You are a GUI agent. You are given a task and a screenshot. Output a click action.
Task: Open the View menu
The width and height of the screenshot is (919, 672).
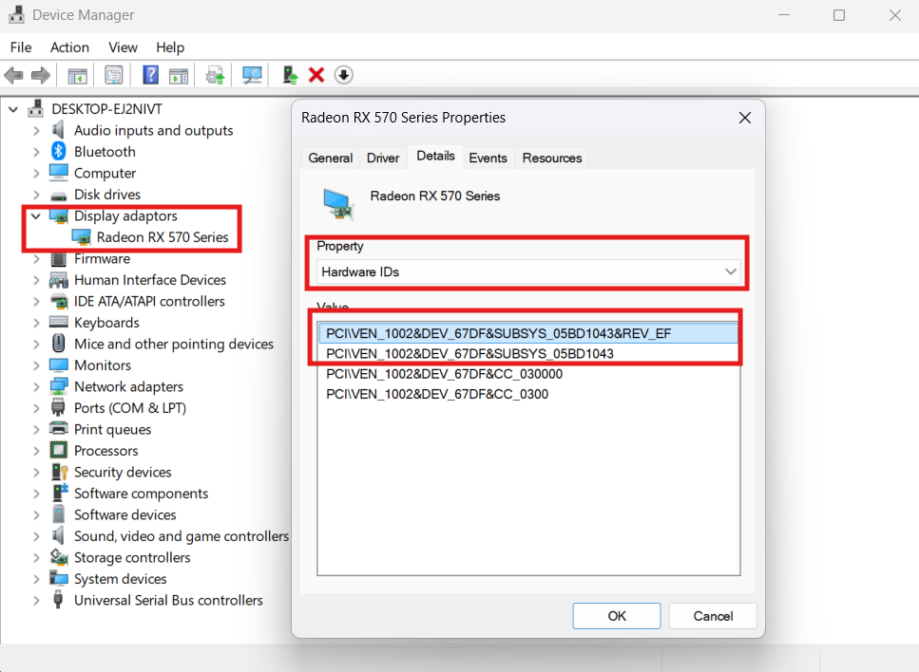(124, 47)
